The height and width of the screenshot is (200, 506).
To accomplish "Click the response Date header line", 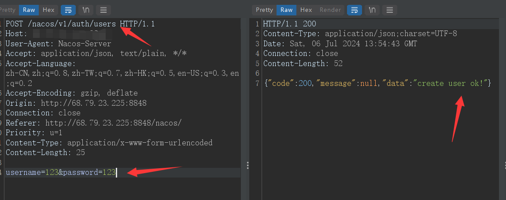I will 340,44.
